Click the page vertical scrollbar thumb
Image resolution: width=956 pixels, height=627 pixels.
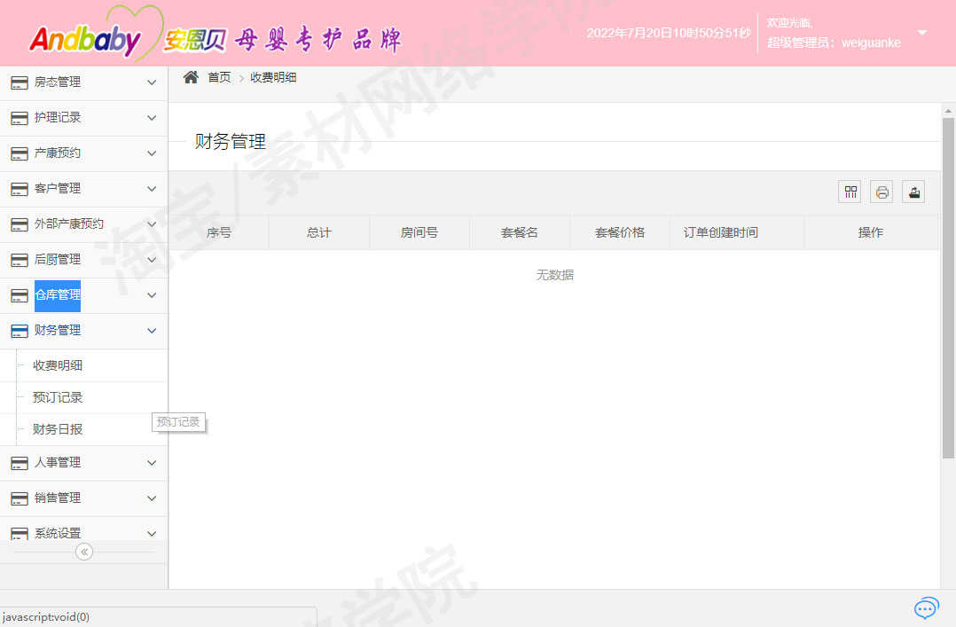click(x=948, y=288)
